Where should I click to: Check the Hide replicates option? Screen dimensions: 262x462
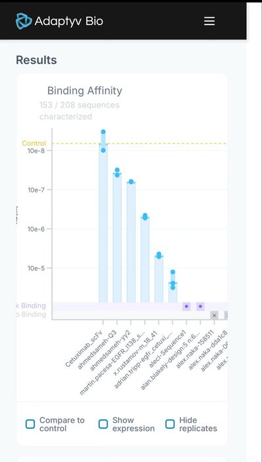point(170,424)
